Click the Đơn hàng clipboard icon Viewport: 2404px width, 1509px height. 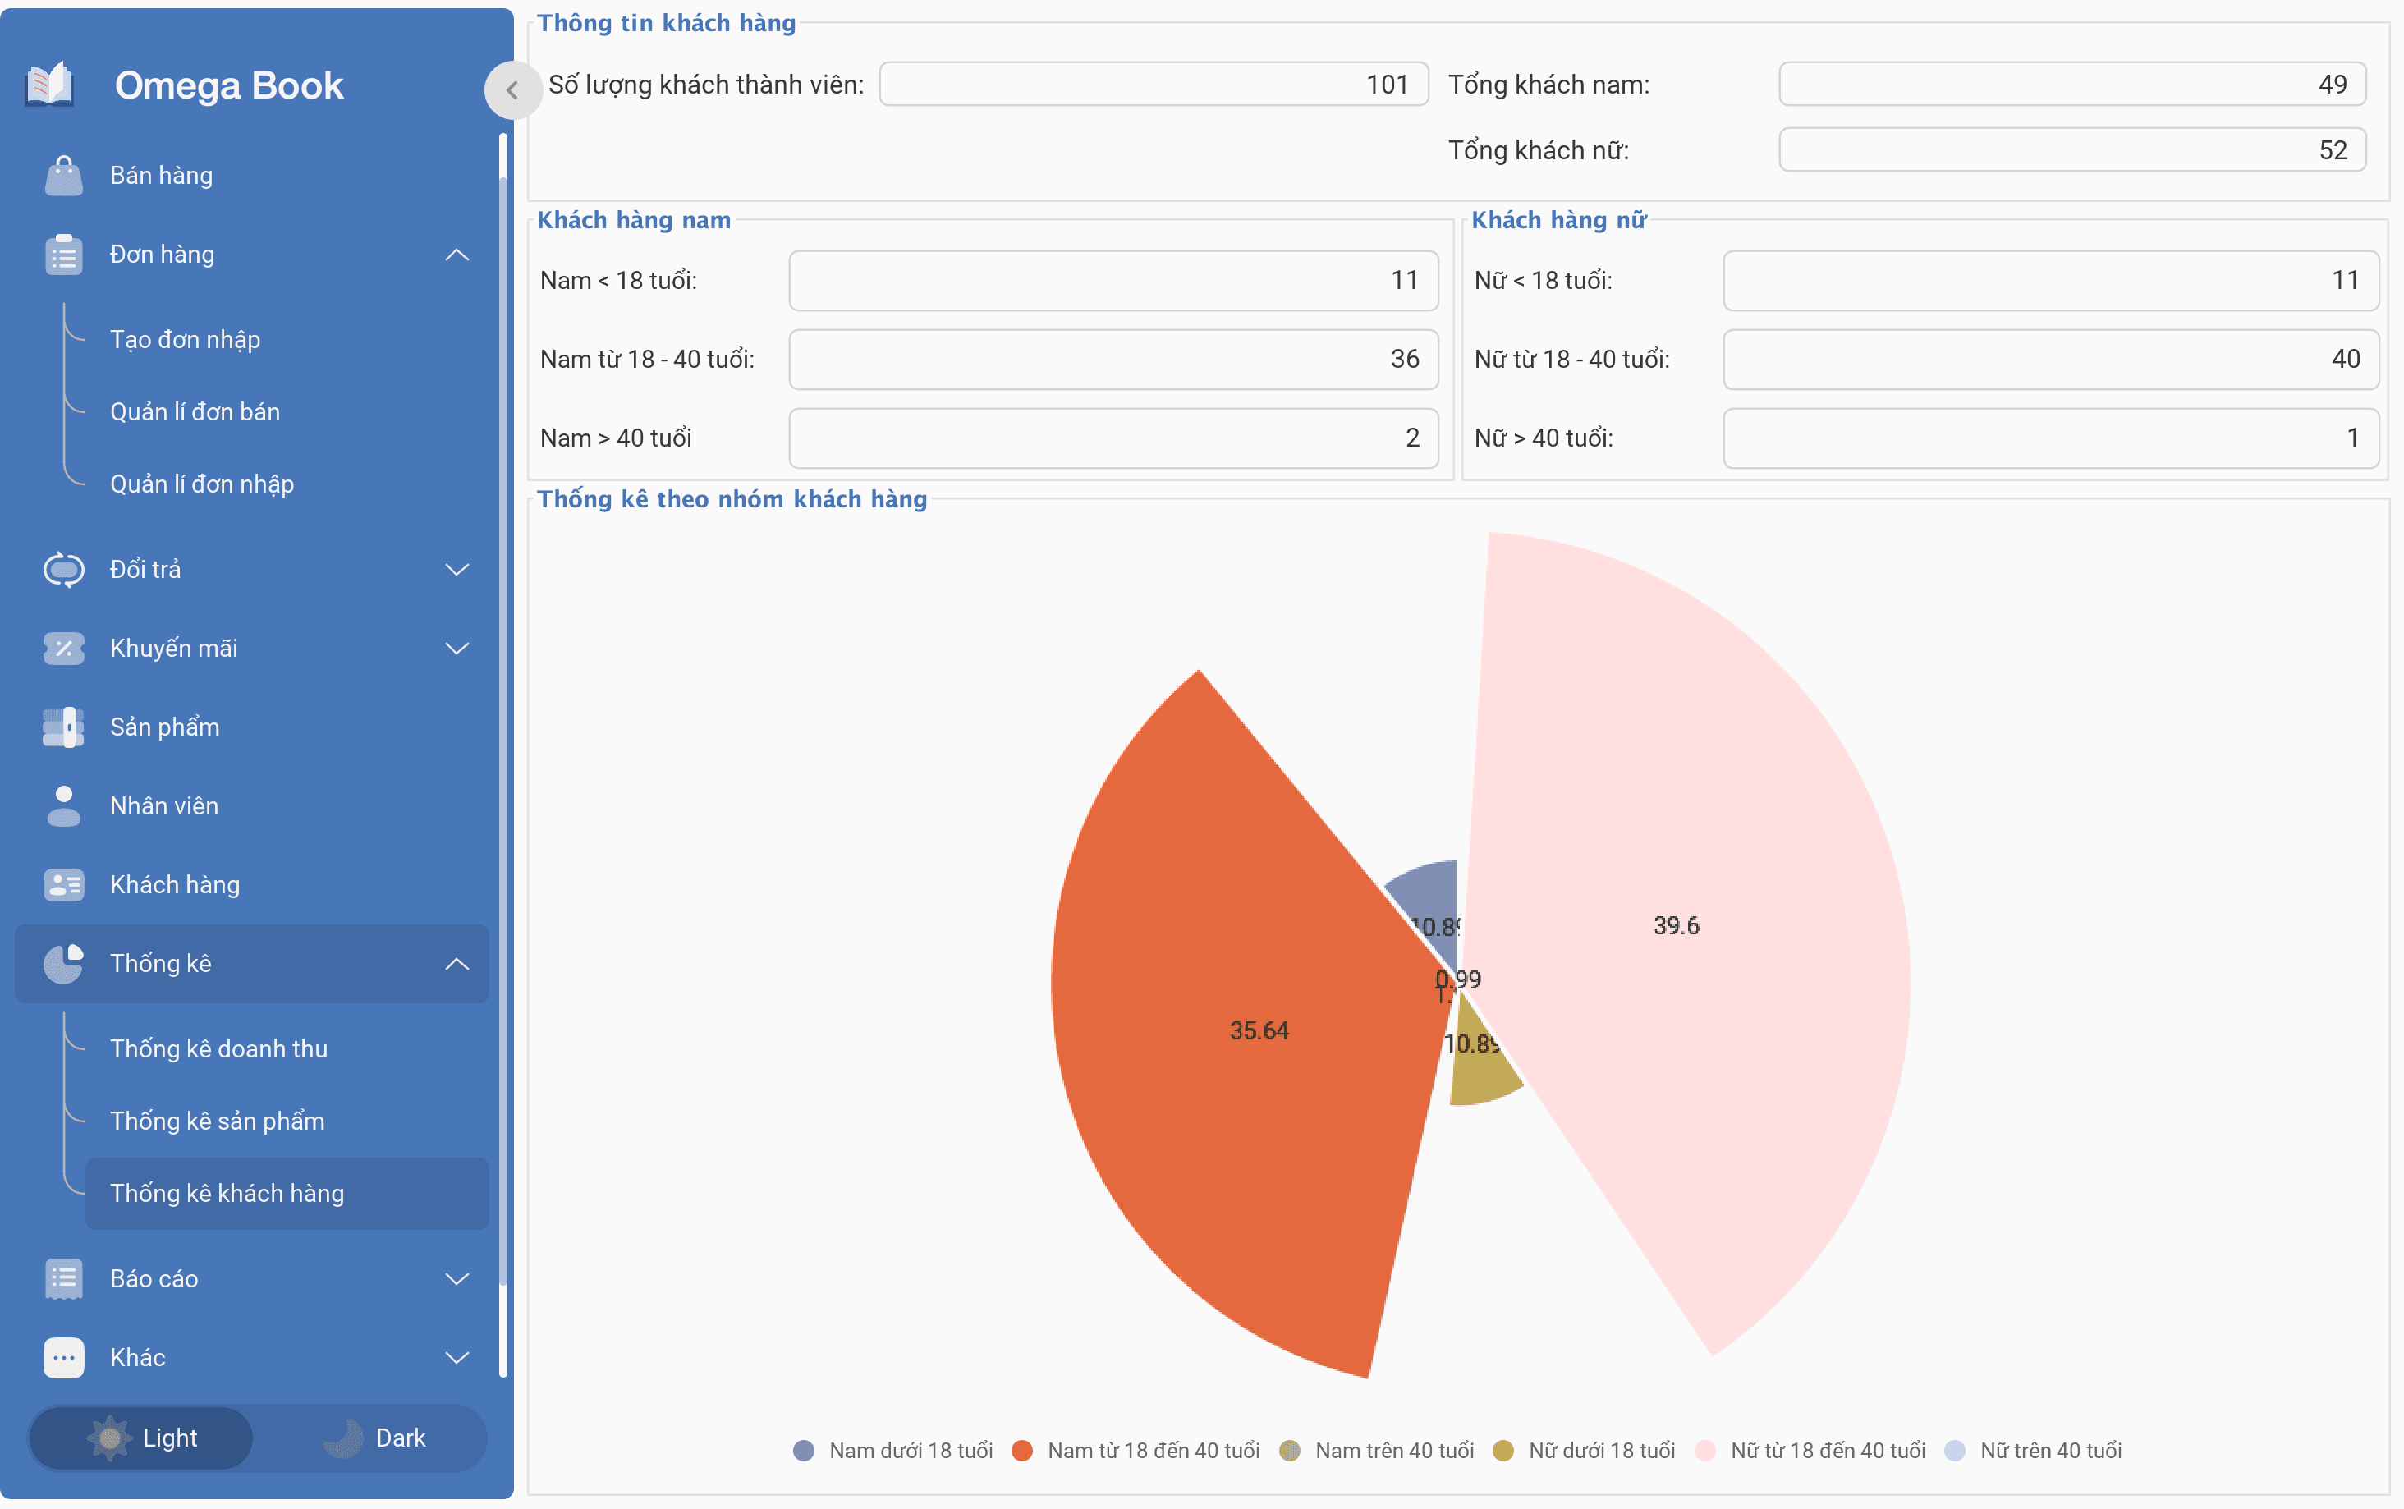(x=64, y=255)
